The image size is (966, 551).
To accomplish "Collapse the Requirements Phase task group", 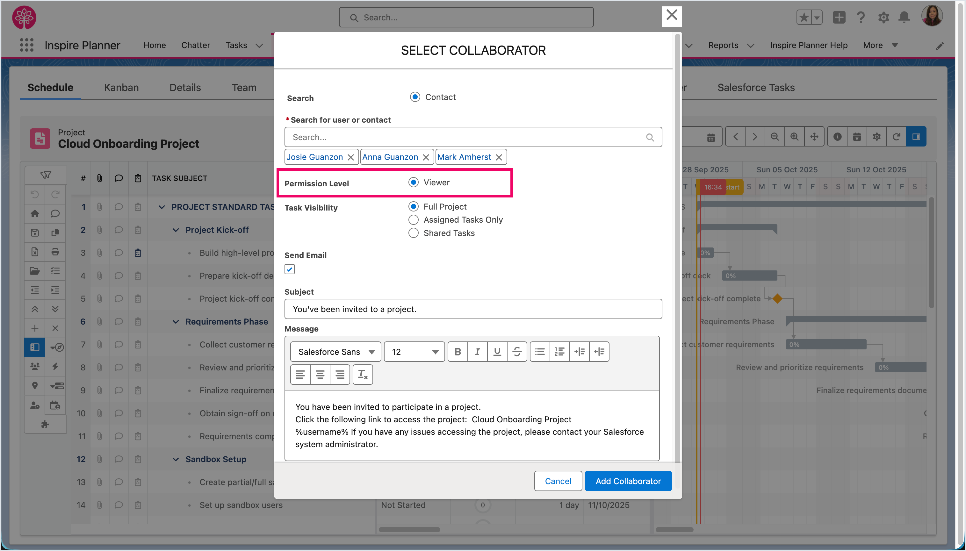I will [176, 322].
